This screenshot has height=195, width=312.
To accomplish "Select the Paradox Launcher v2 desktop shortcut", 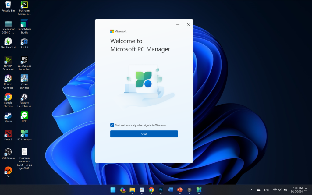I will 24,100.
